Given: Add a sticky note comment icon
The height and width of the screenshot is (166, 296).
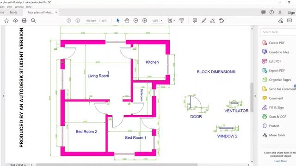Looking at the screenshot, I should (x=195, y=20).
